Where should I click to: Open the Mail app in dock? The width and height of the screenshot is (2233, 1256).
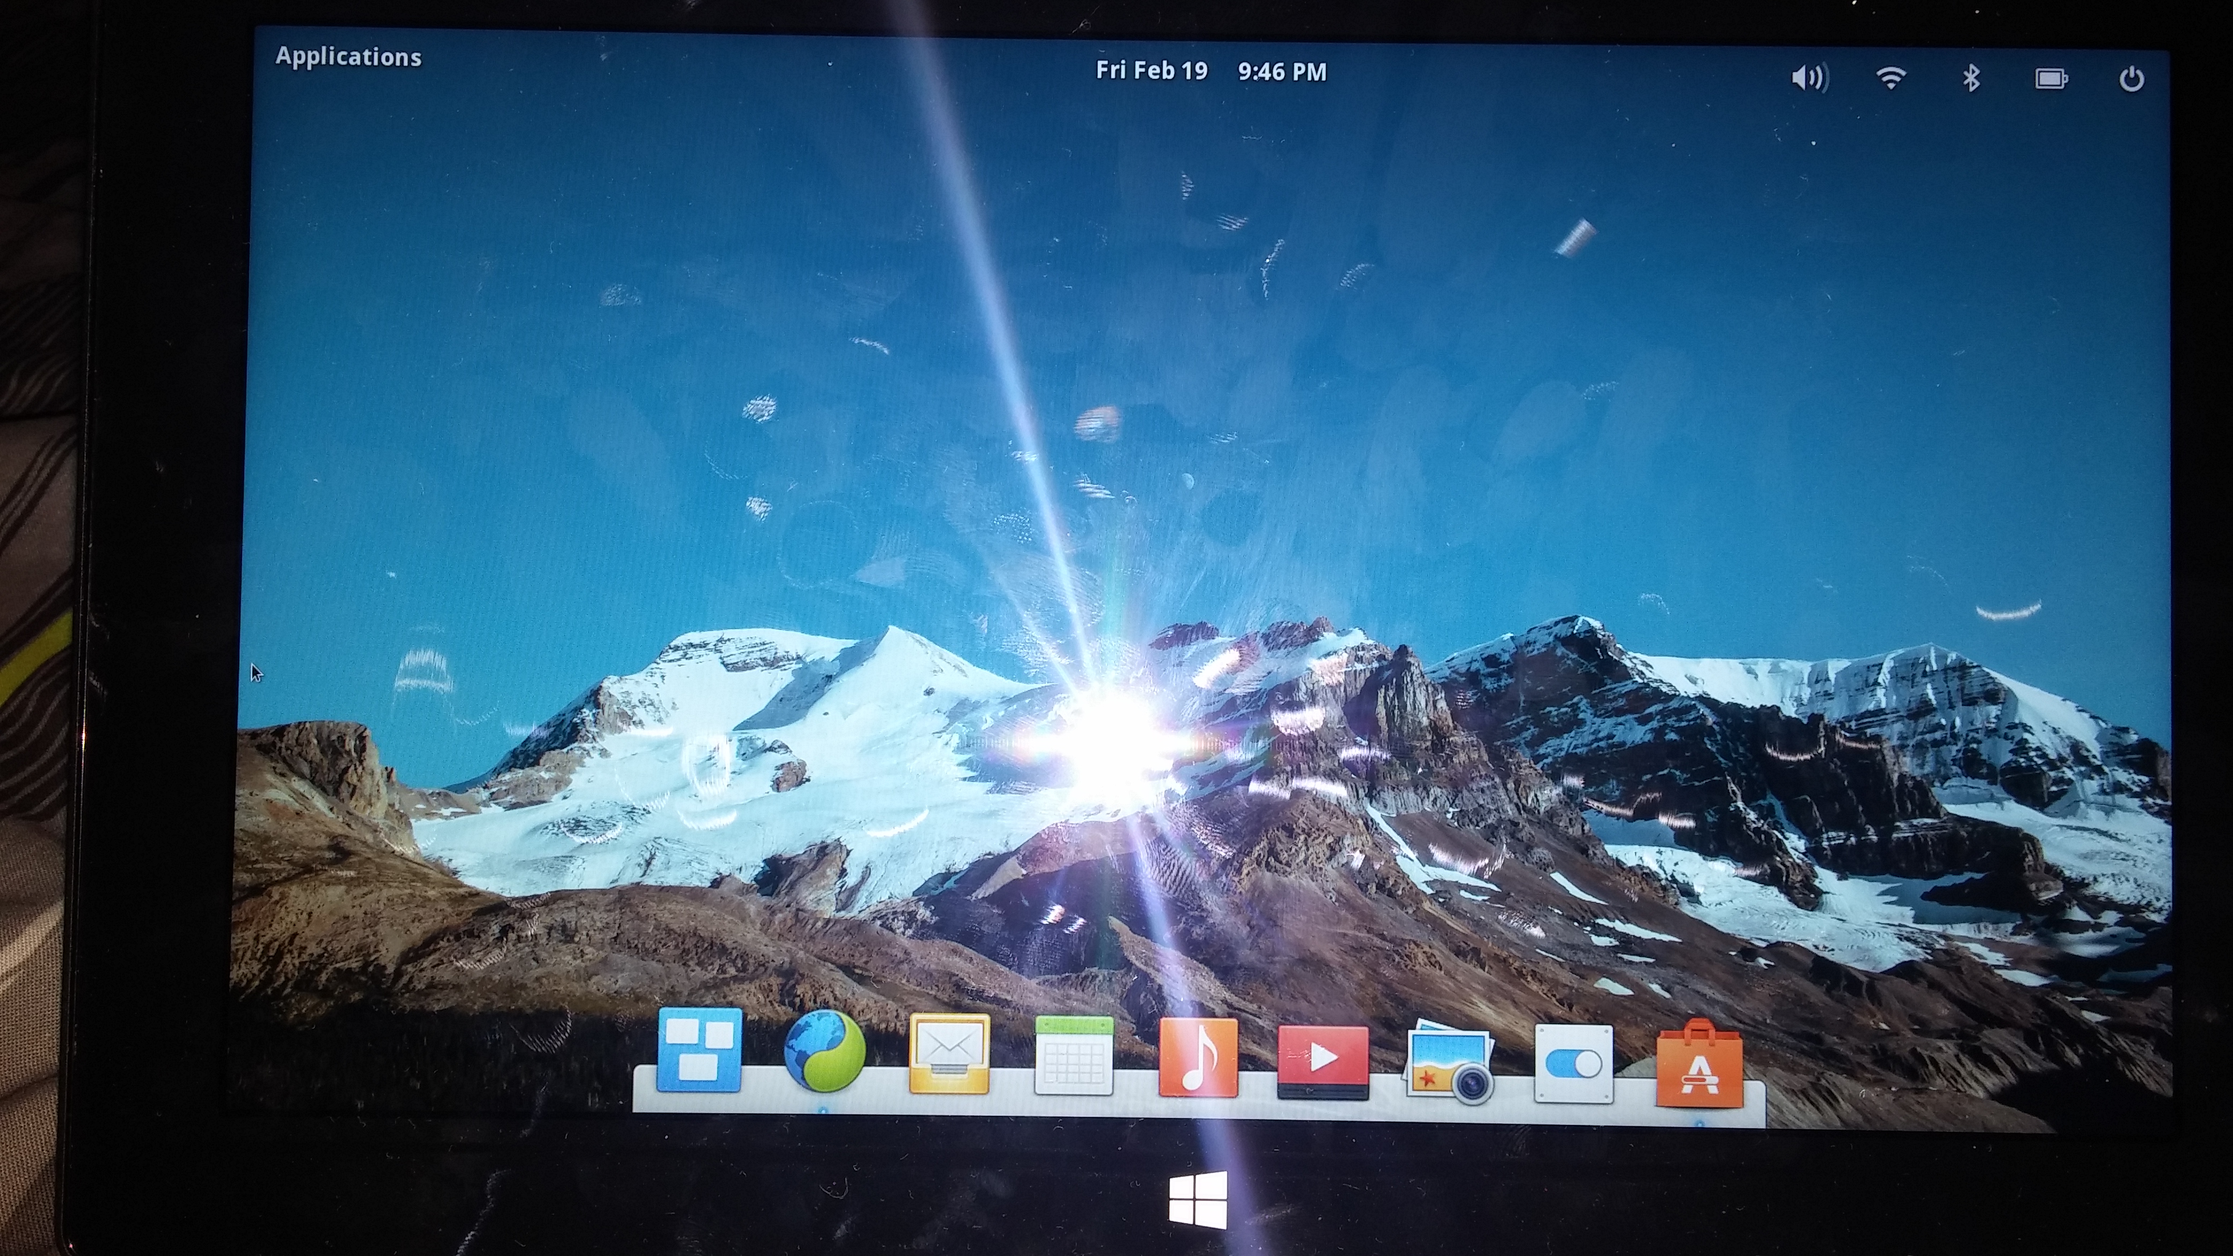pyautogui.click(x=949, y=1054)
